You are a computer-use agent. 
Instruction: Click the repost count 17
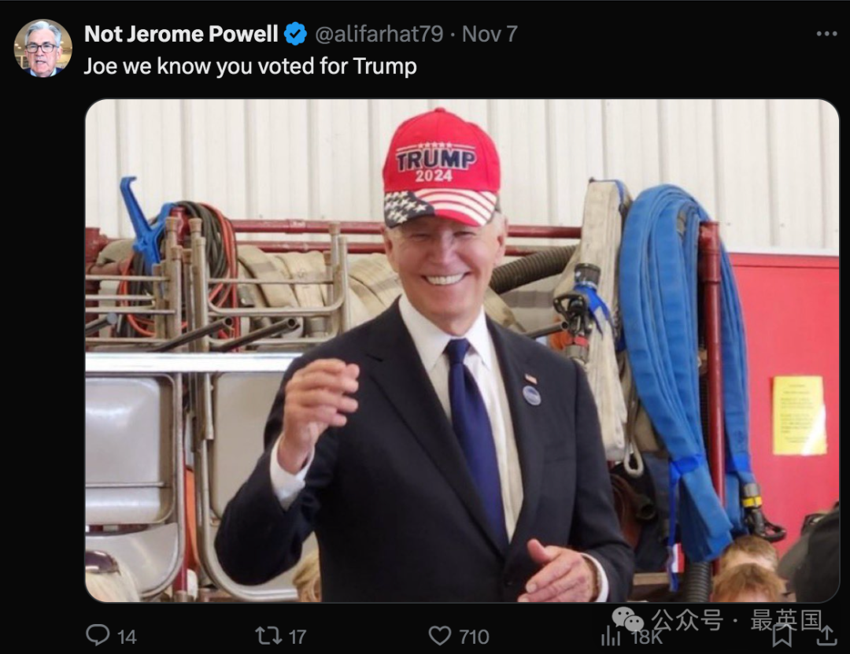point(297,637)
